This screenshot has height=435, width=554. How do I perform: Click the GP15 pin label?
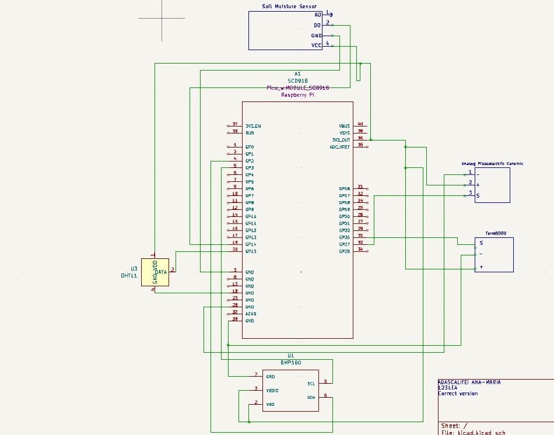click(251, 251)
